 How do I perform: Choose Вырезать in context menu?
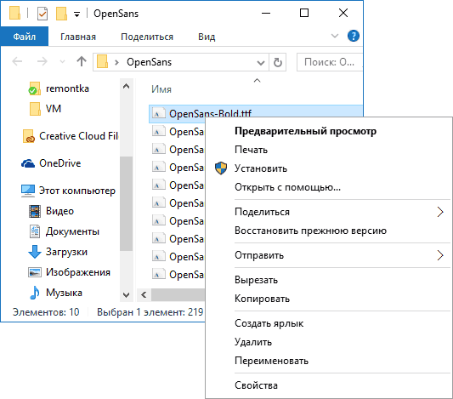pyautogui.click(x=256, y=280)
